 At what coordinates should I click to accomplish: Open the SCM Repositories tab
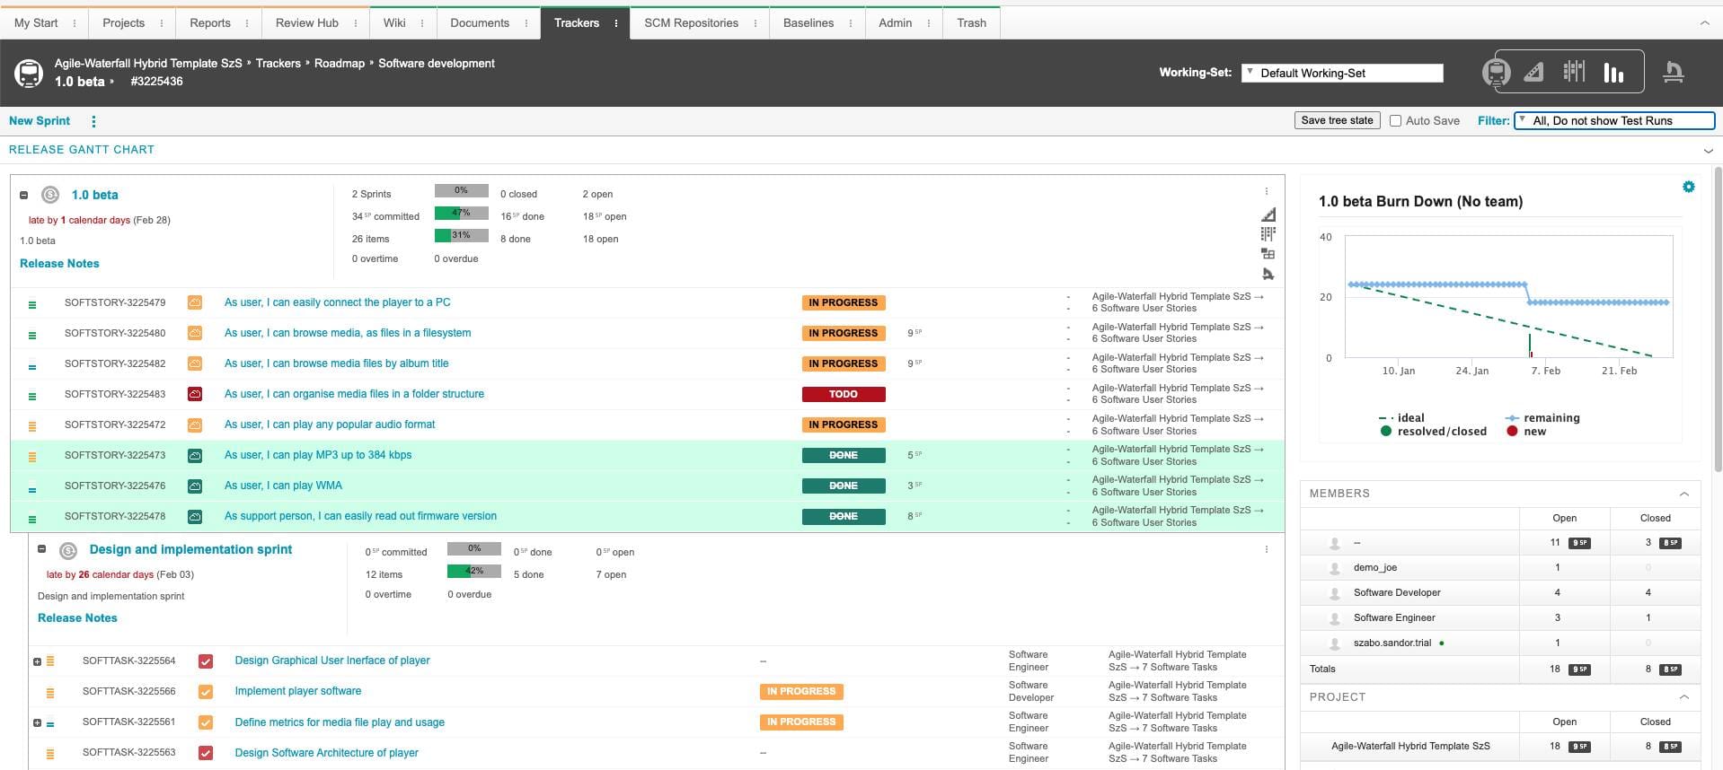tap(691, 23)
